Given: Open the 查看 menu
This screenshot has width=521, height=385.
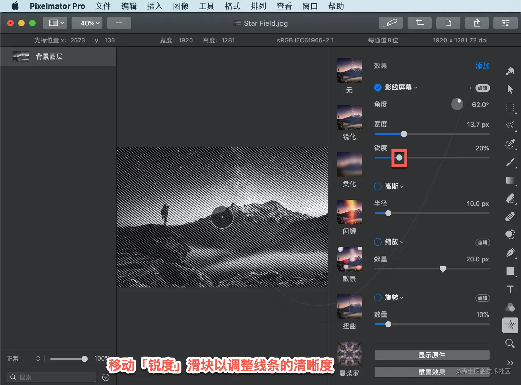Looking at the screenshot, I should click(284, 6).
